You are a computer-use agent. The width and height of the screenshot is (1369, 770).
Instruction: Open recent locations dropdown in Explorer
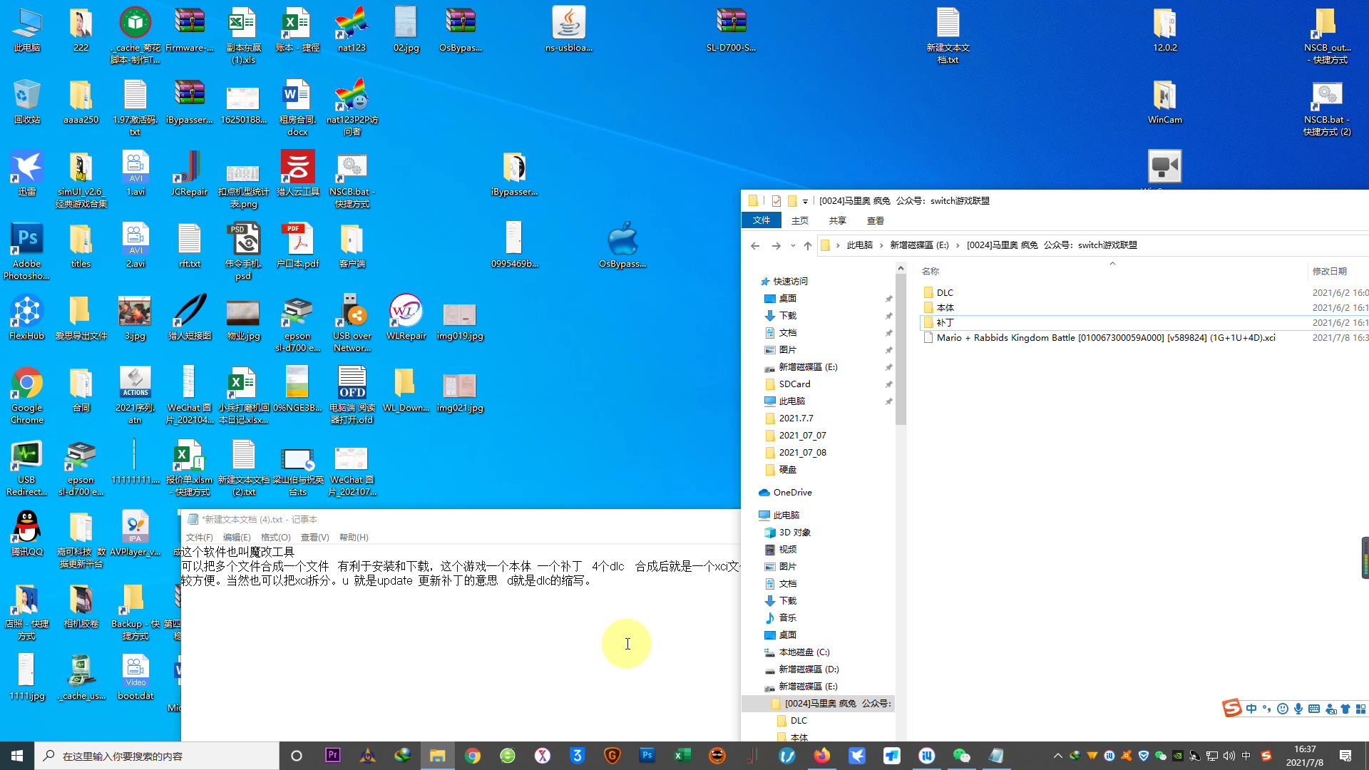[793, 245]
